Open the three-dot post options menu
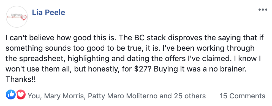This screenshot has height=106, width=272. [263, 10]
